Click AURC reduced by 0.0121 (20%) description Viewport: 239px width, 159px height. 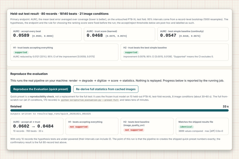54,57
